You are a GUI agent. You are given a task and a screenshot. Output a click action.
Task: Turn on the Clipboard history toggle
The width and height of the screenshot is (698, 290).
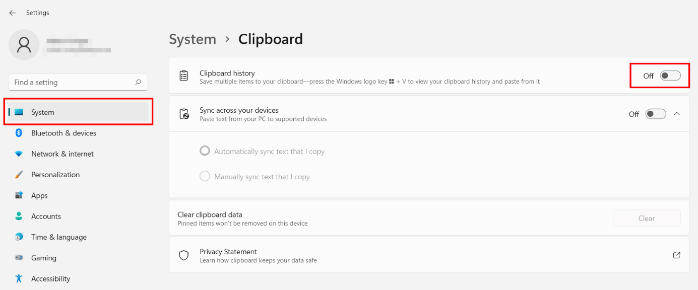click(x=671, y=76)
